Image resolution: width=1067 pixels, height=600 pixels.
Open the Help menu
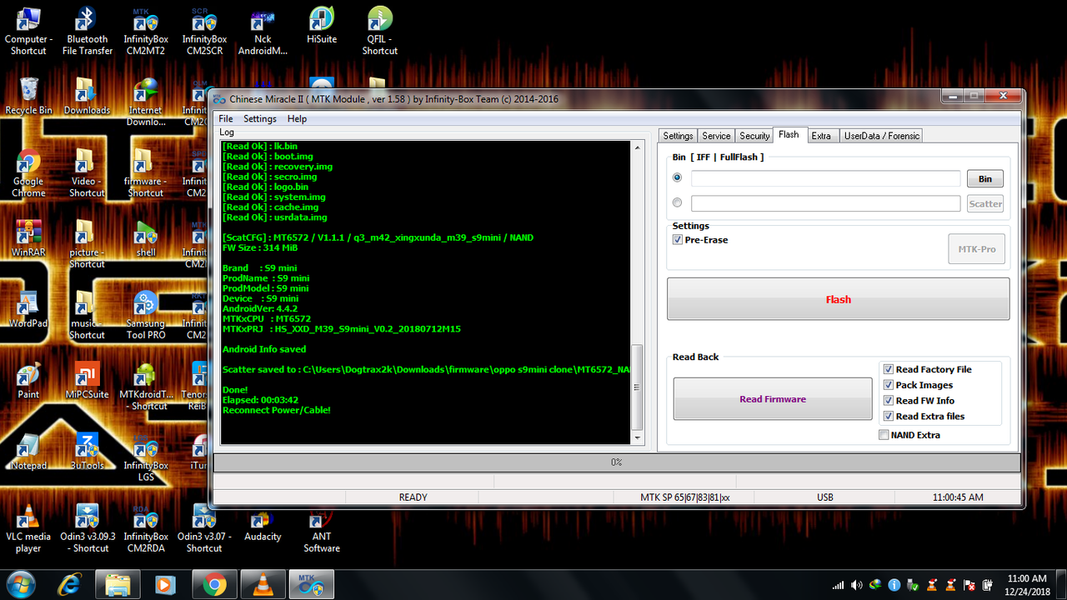[x=297, y=119]
